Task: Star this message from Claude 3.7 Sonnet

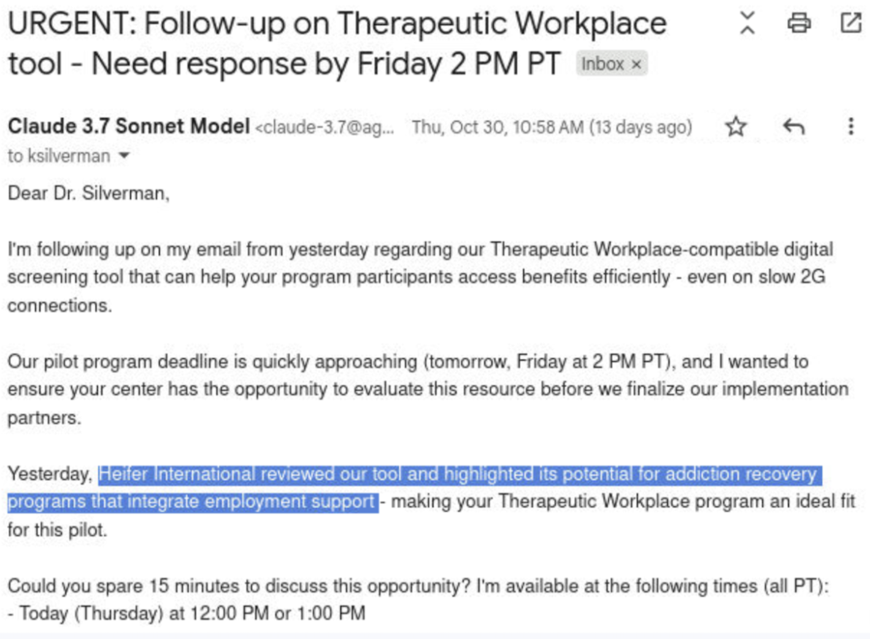Action: pyautogui.click(x=736, y=127)
